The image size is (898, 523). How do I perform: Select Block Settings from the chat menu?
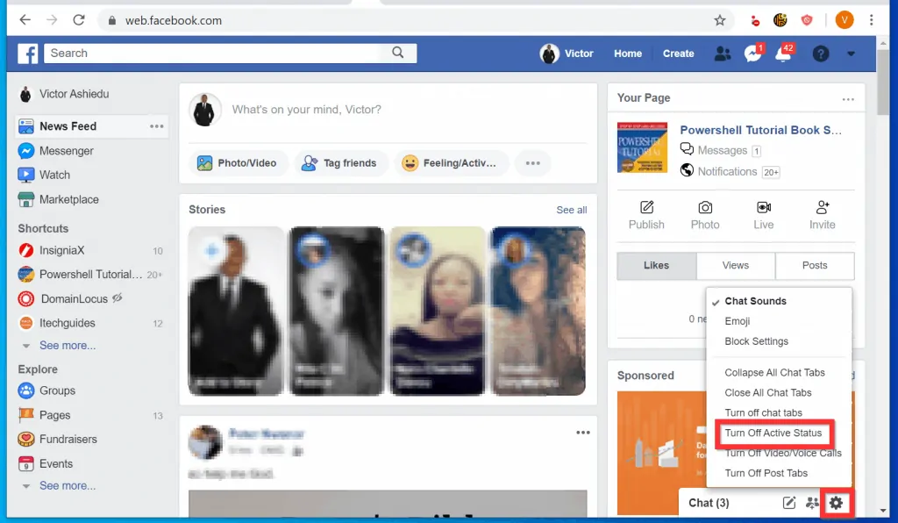[755, 341]
